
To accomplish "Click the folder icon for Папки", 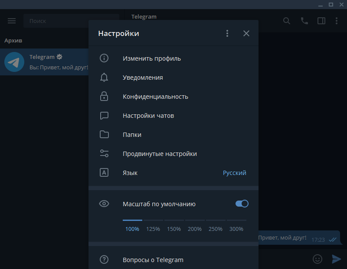I will [x=104, y=134].
